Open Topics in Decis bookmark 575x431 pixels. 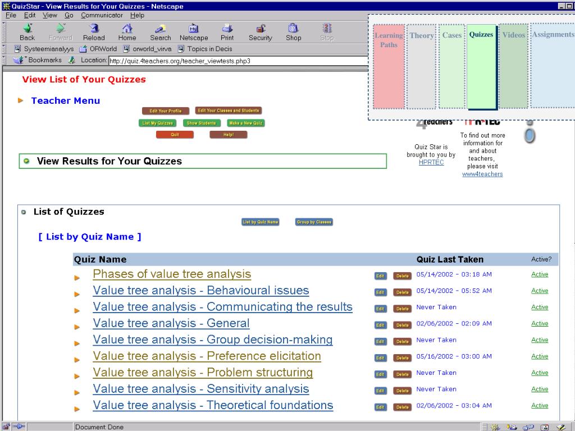click(205, 49)
